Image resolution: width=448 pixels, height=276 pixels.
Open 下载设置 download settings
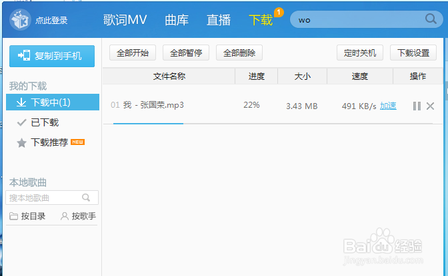413,53
